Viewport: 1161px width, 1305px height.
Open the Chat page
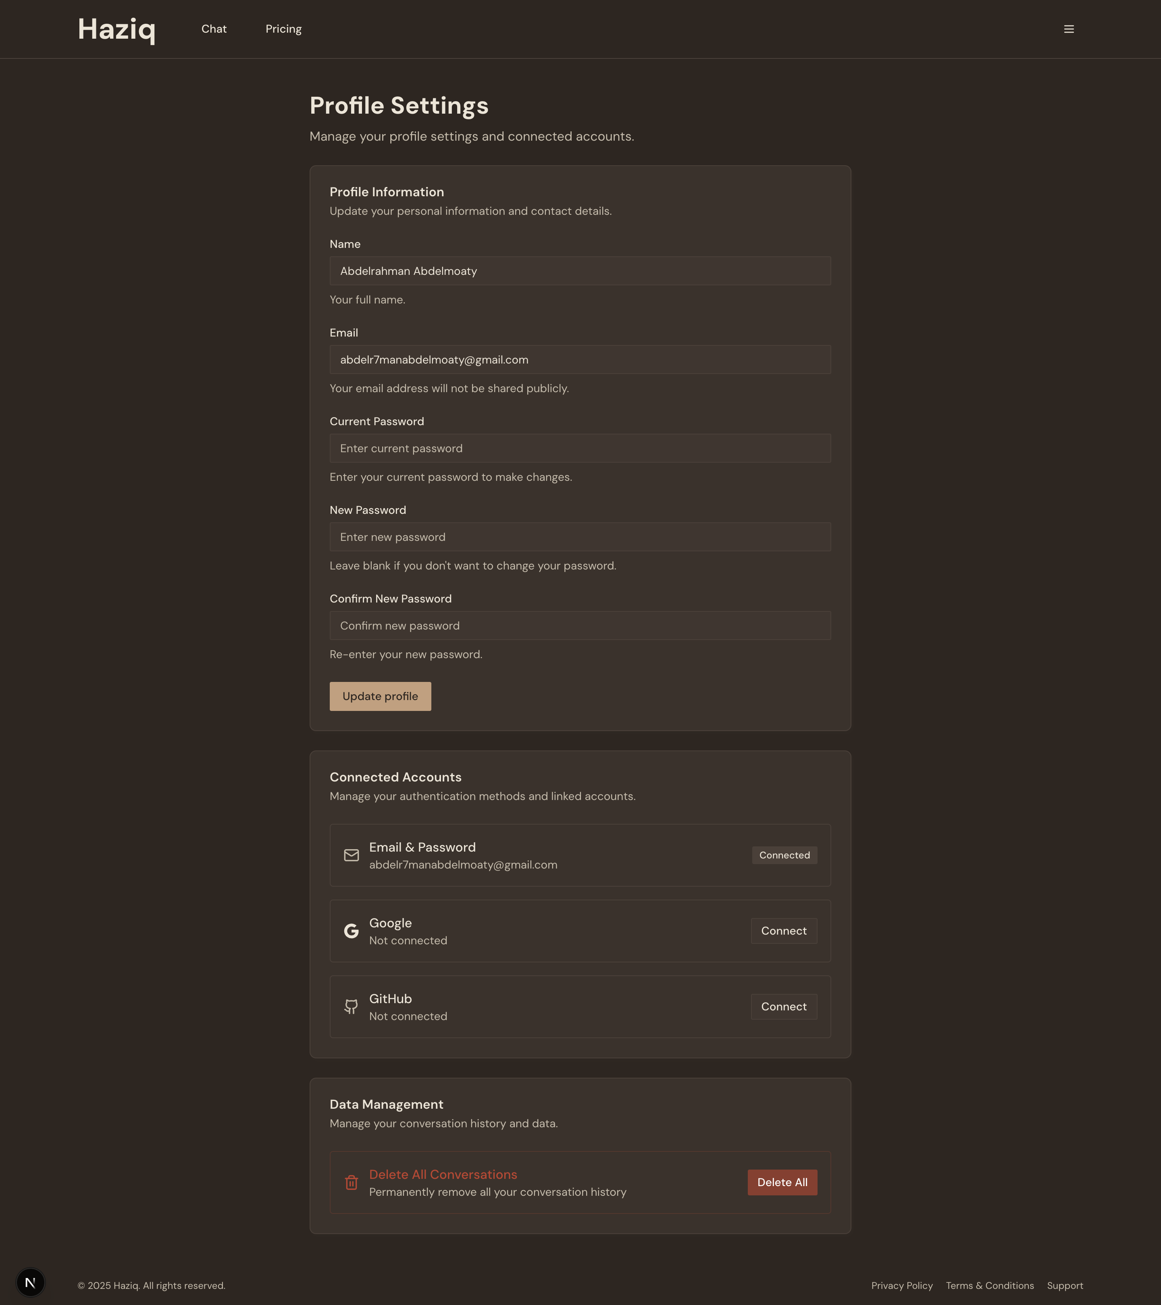coord(214,29)
